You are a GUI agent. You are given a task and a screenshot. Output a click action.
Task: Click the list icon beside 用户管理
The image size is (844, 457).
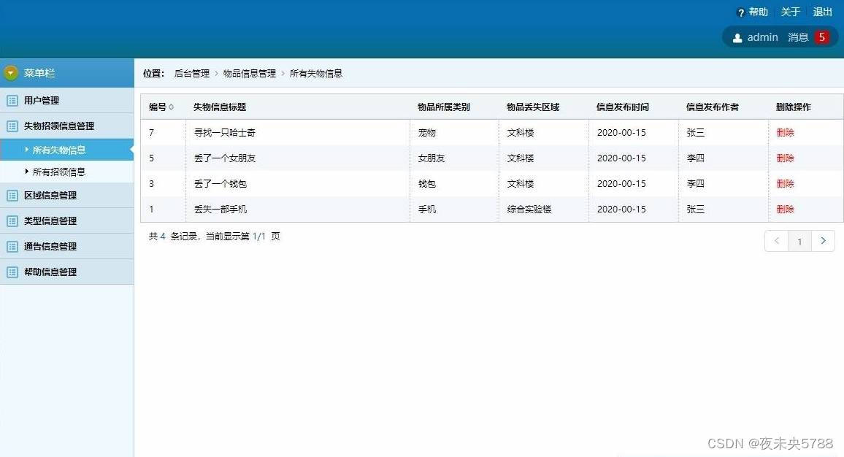point(12,101)
